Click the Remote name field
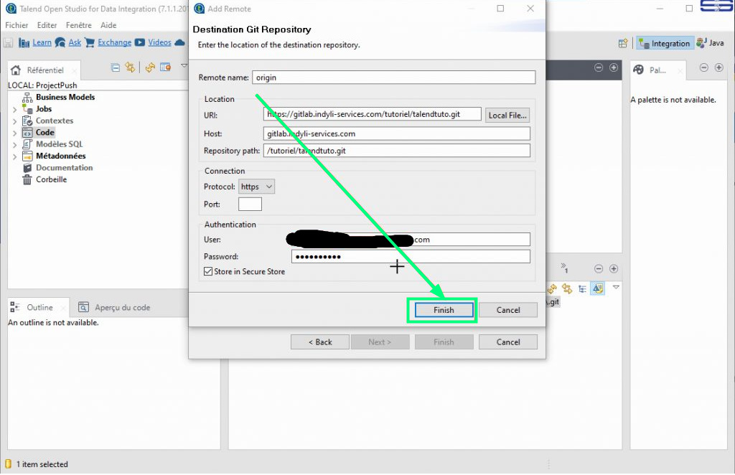 pyautogui.click(x=394, y=77)
